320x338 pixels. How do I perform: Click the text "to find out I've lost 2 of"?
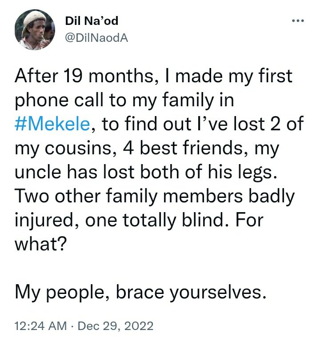tap(203, 124)
